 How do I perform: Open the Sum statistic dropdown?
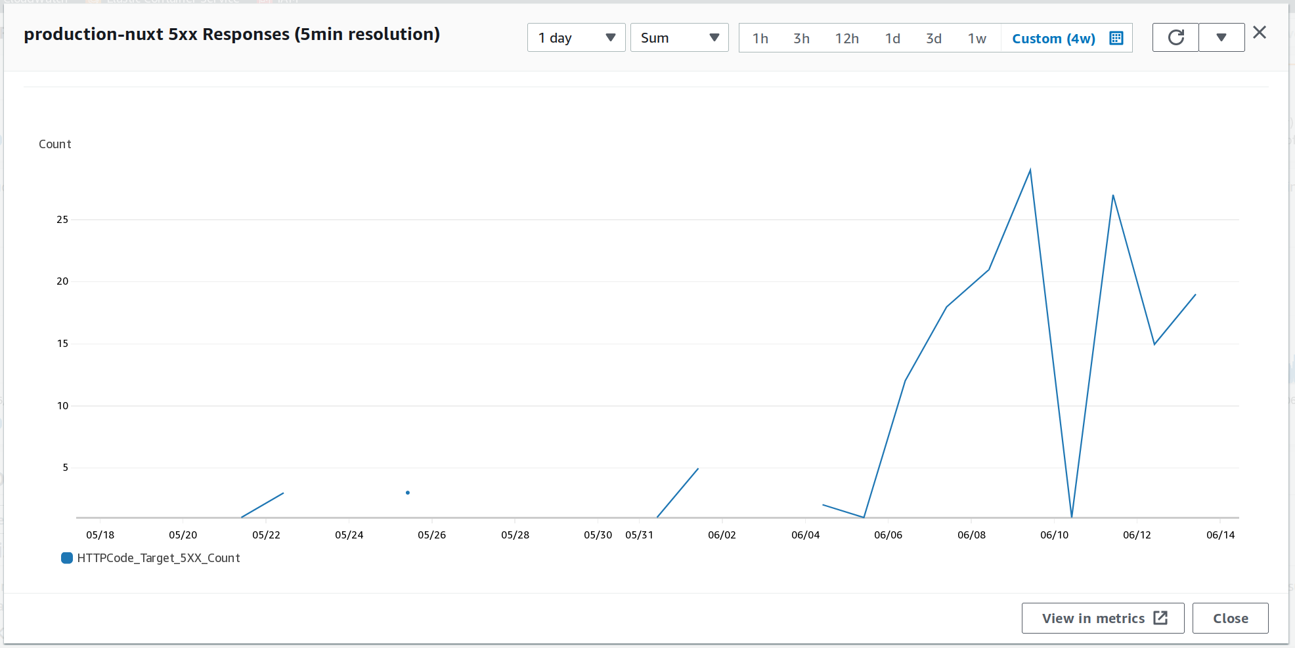[x=680, y=37]
